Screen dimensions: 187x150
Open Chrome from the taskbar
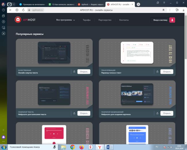point(72,147)
